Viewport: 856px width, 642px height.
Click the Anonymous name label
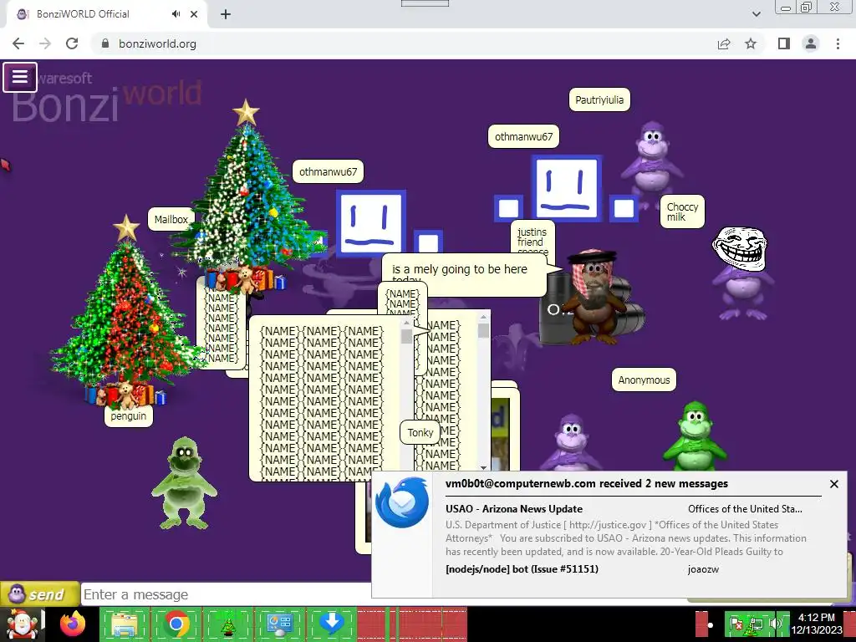[644, 380]
